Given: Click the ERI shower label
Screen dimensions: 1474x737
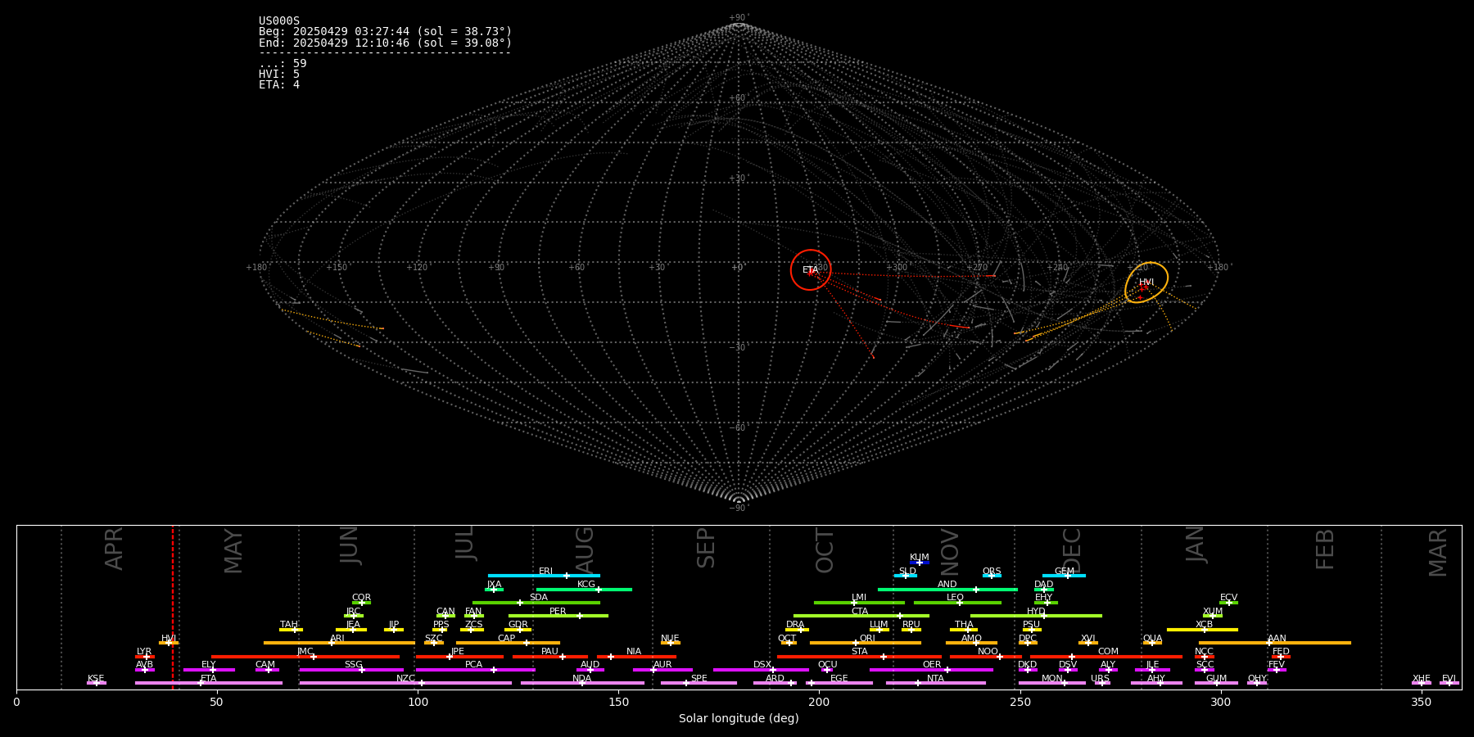Looking at the screenshot, I should (x=545, y=571).
